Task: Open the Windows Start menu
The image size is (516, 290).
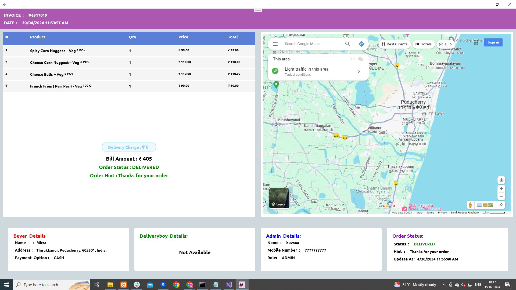Action: click(x=6, y=285)
